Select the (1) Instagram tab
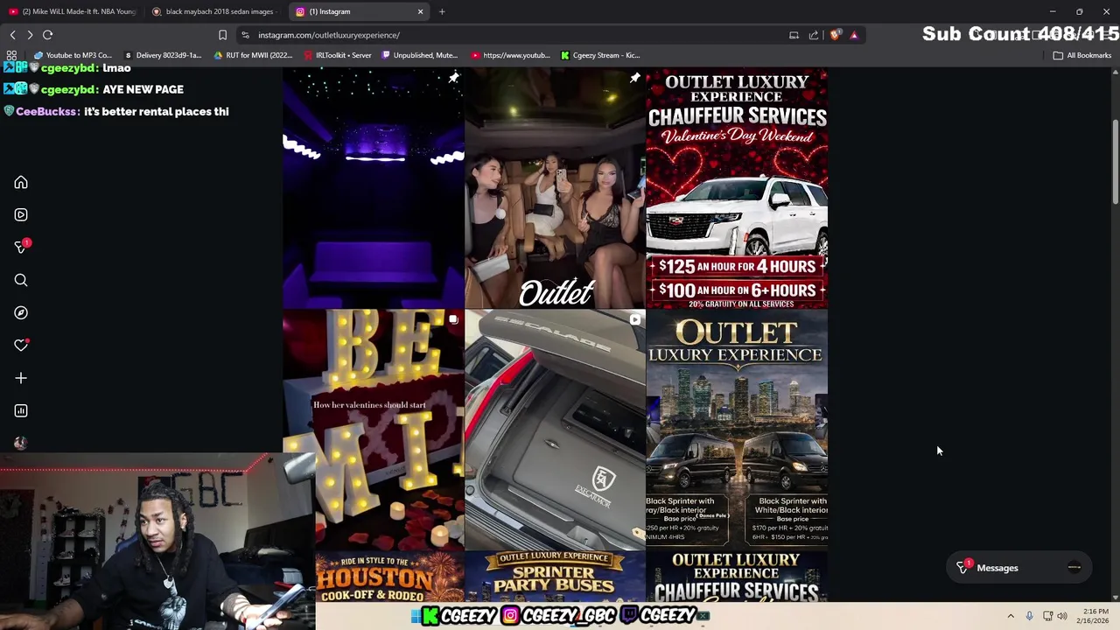Image resolution: width=1120 pixels, height=630 pixels. (359, 11)
